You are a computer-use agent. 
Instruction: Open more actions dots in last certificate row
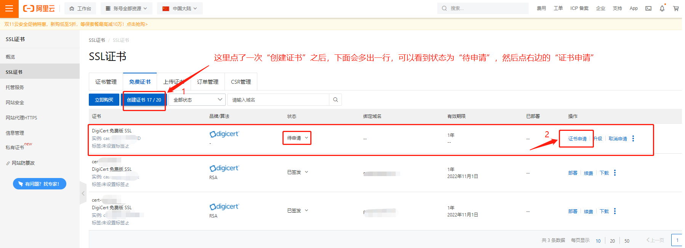(x=615, y=211)
